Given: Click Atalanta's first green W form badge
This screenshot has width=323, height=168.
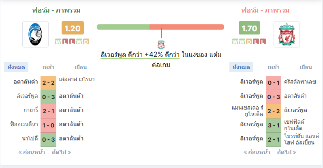Looking at the screenshot, I should [x=58, y=42].
